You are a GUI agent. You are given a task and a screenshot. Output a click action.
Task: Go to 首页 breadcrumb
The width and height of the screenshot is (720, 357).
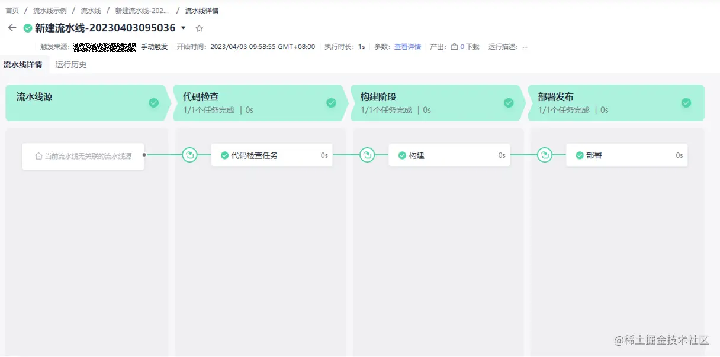point(12,11)
